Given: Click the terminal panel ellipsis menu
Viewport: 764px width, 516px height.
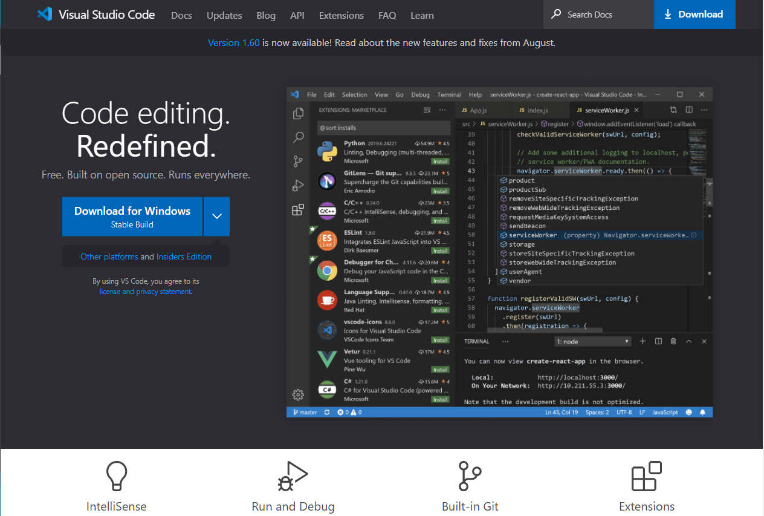Looking at the screenshot, I should pos(505,341).
